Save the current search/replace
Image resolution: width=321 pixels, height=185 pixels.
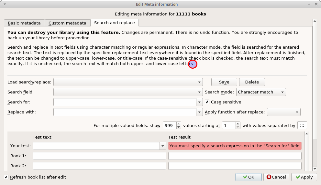tap(224, 82)
